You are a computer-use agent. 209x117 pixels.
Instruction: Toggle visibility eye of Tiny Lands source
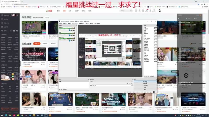pos(154,50)
